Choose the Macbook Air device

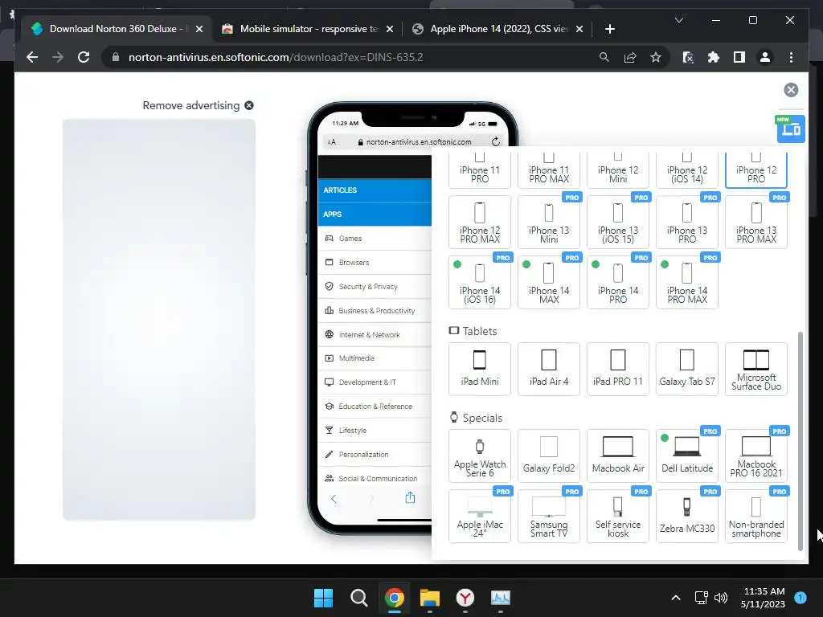pyautogui.click(x=618, y=456)
